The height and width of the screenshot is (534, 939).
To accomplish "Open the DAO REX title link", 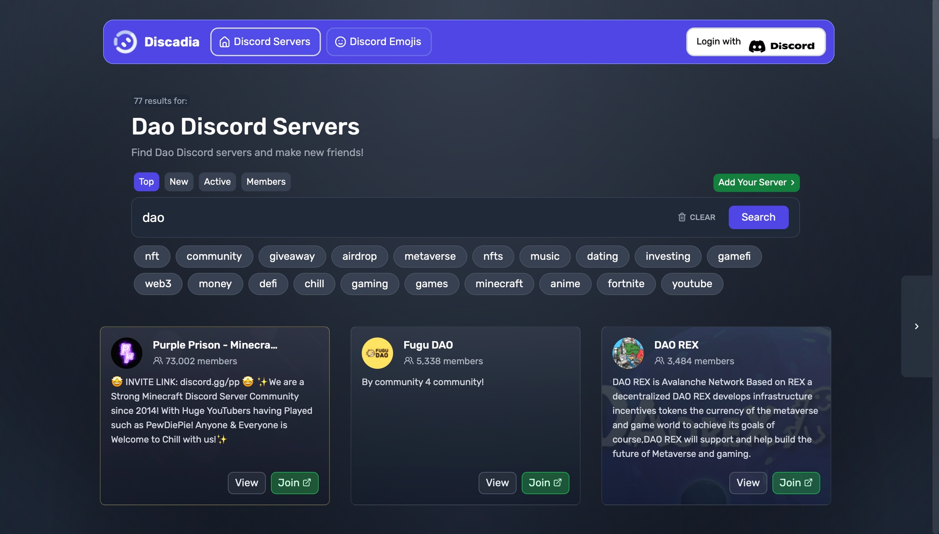I will click(676, 345).
